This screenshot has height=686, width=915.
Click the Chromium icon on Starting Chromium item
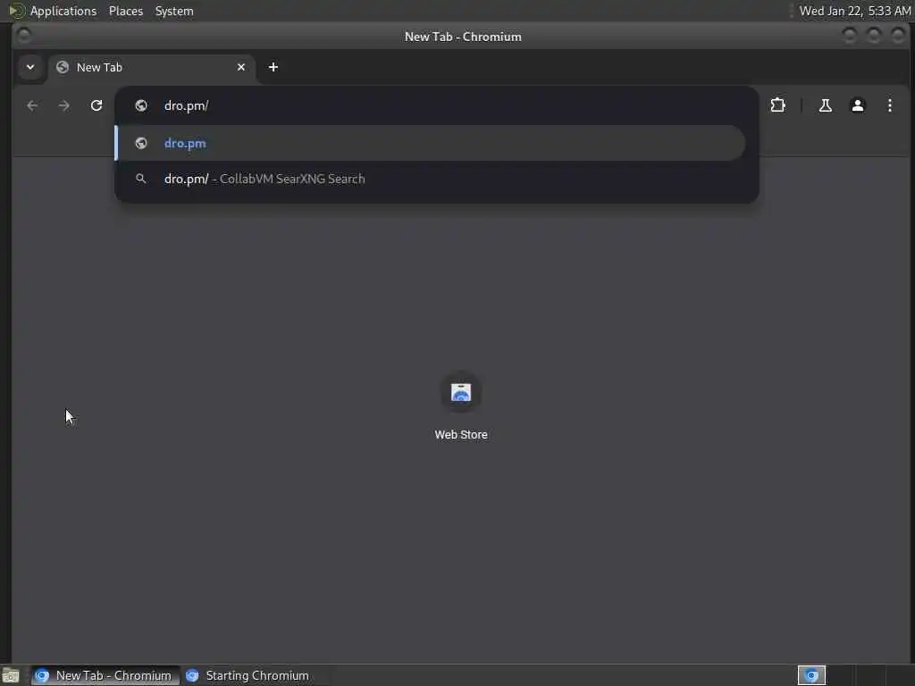(192, 675)
